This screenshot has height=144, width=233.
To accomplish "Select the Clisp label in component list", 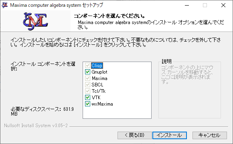I will (97, 66).
